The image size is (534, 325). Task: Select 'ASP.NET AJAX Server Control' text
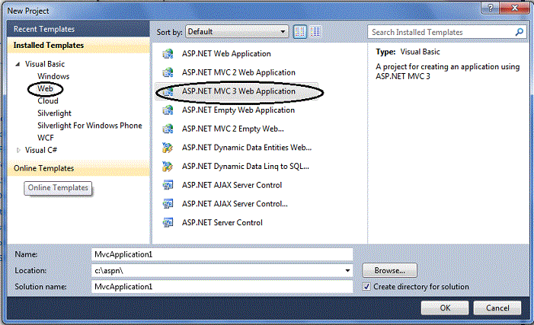[232, 185]
